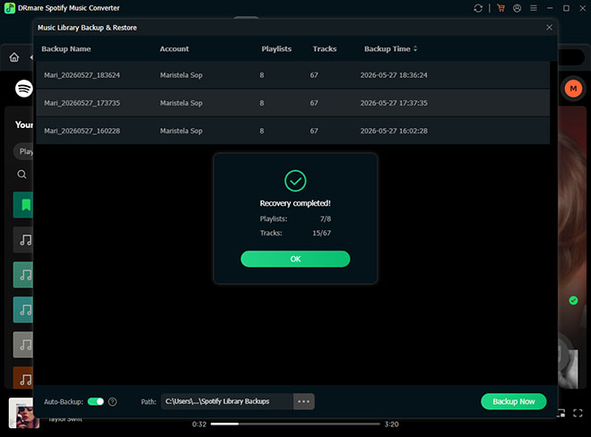
Task: Select backup Mari_20260527_160228
Action: click(293, 131)
